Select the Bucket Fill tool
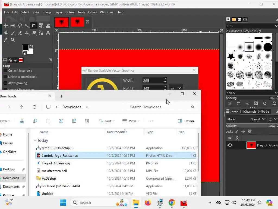The image size is (278, 209). (6, 33)
